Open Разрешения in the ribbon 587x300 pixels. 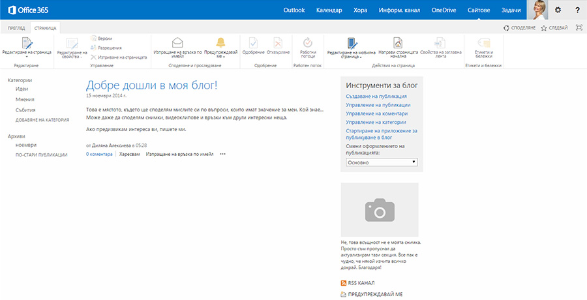tap(106, 48)
